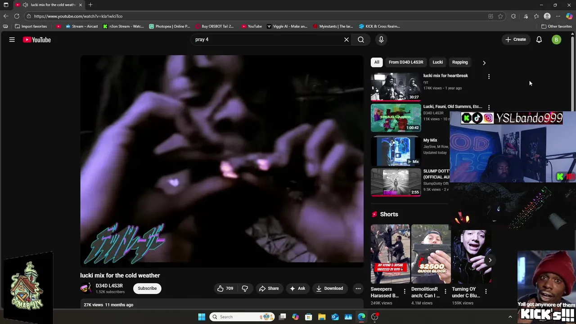The height and width of the screenshot is (324, 576).
Task: Open lucki mix for heartbreak thumbnail
Action: click(x=396, y=87)
